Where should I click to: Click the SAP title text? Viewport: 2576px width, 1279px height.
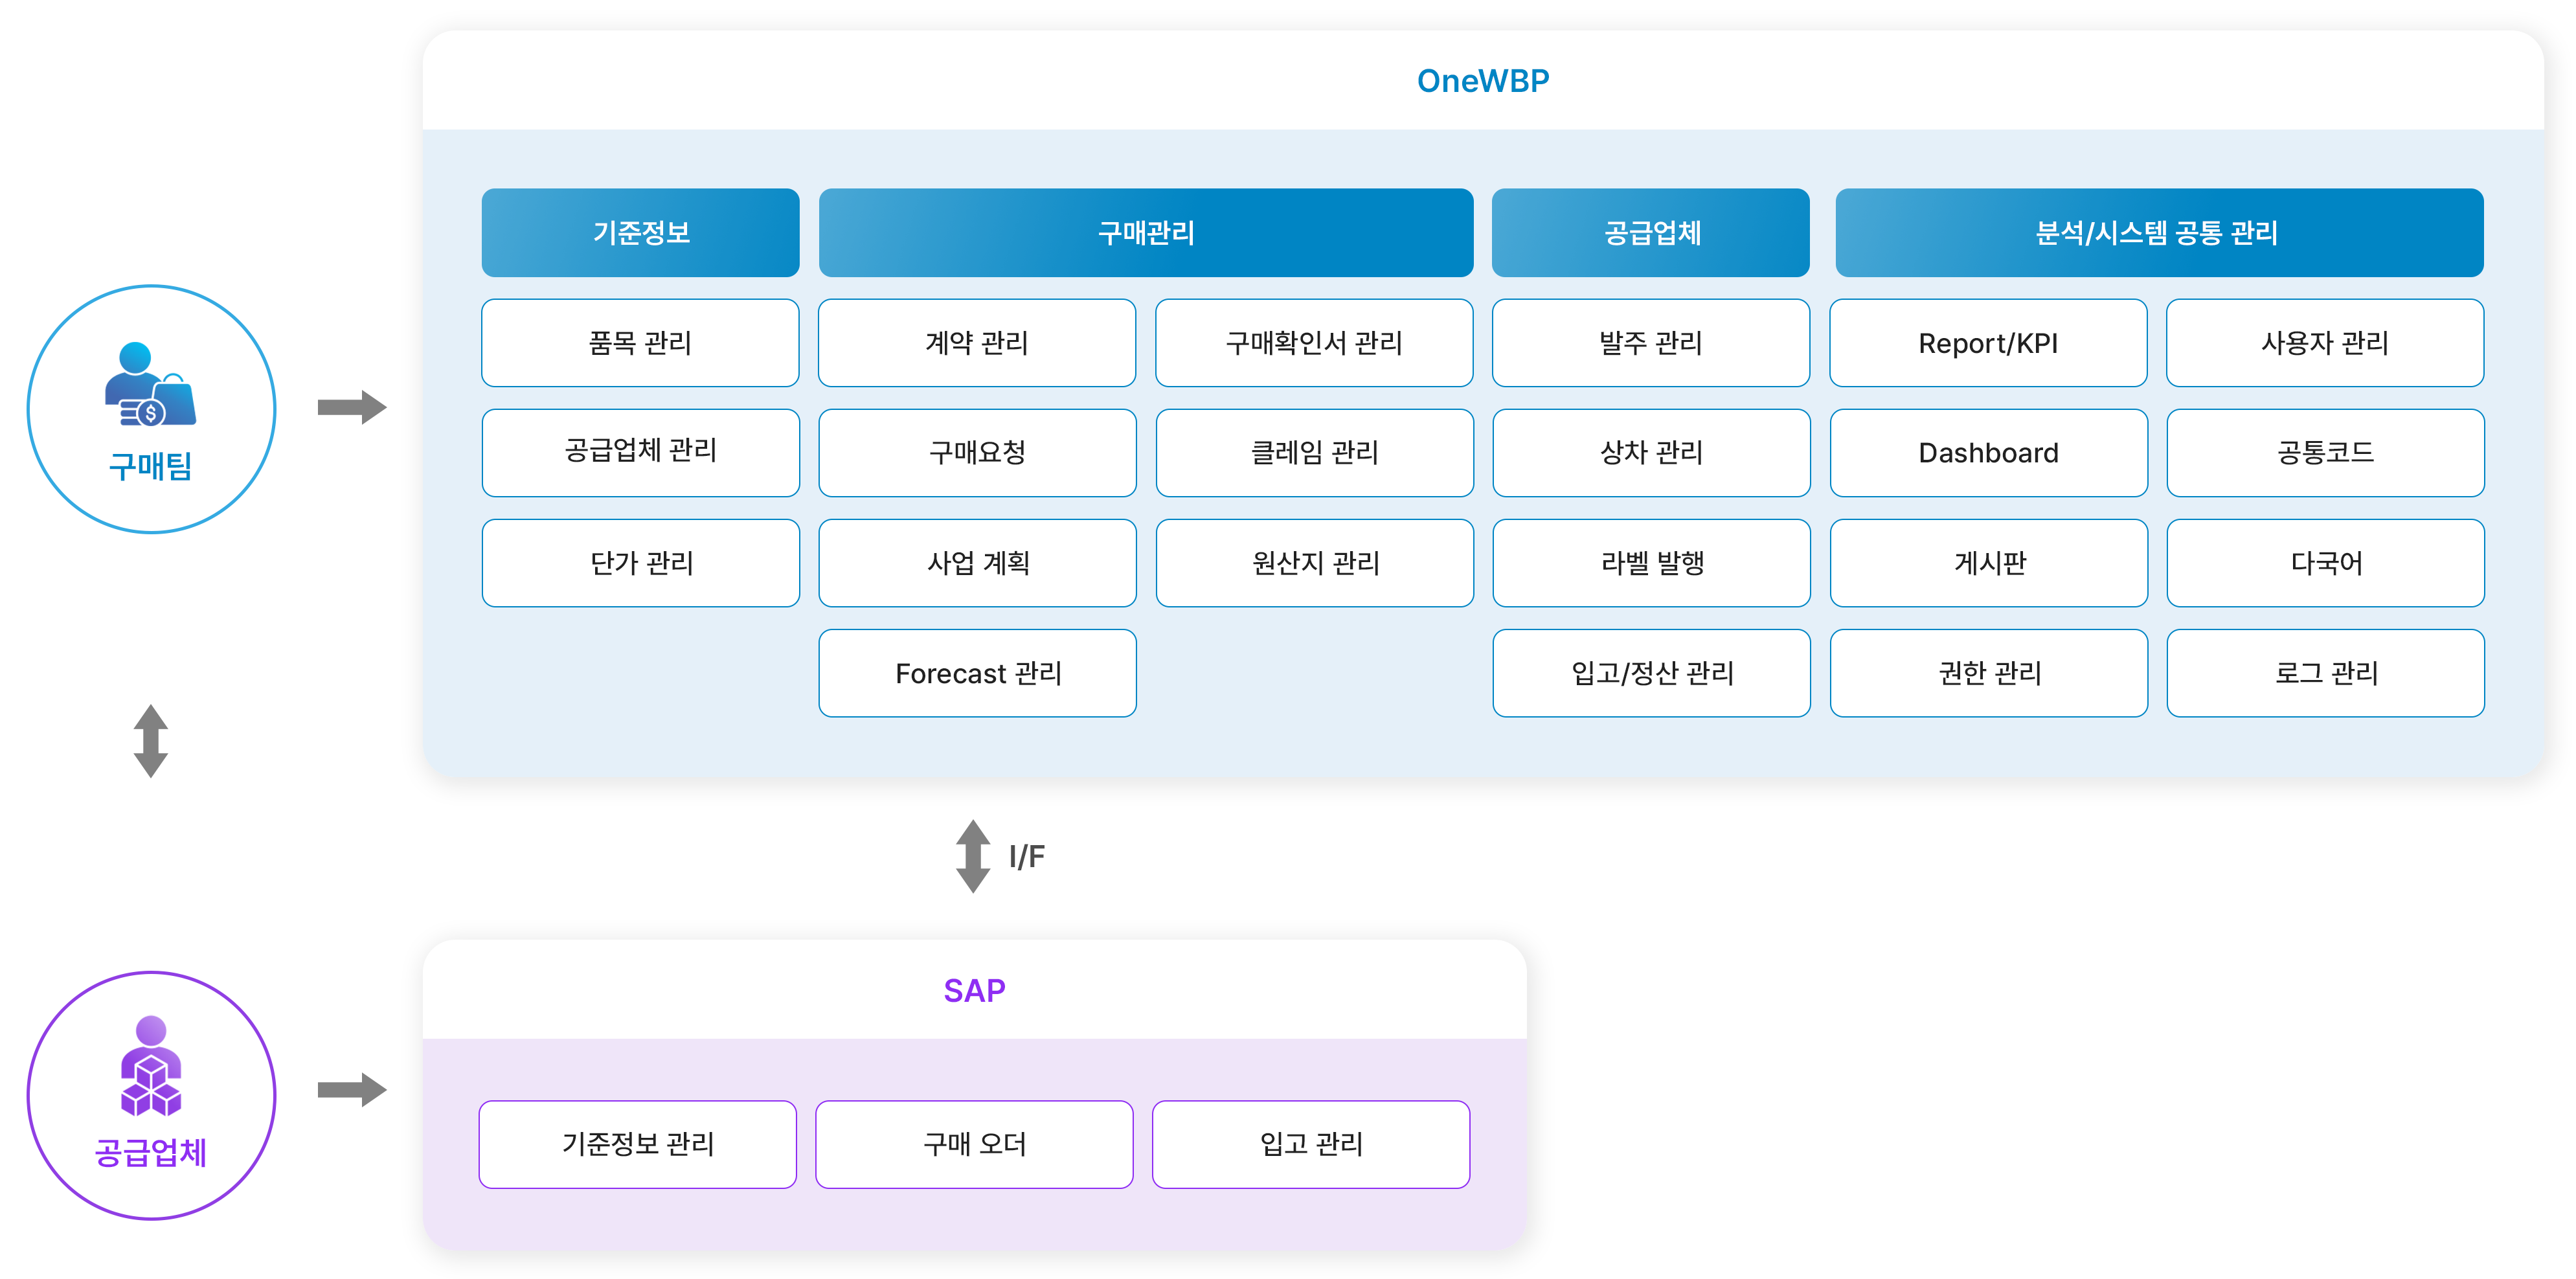pos(974,990)
